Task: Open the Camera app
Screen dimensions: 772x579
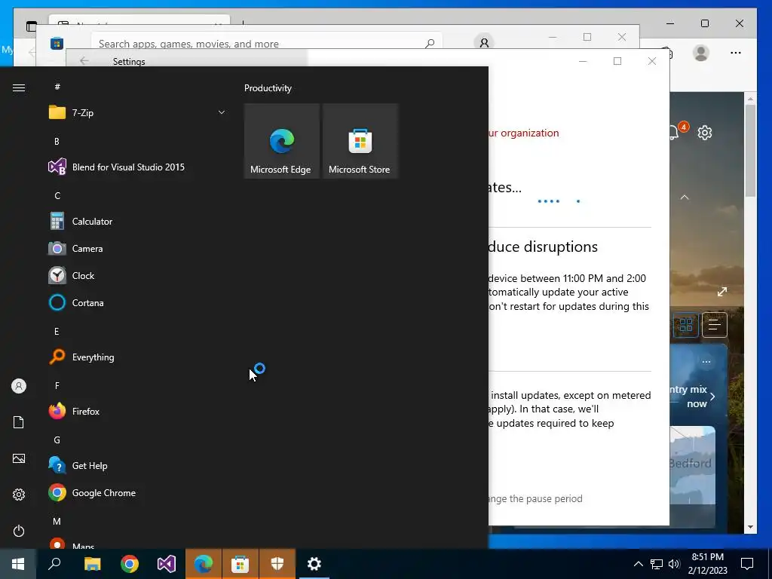Action: [x=137, y=249]
